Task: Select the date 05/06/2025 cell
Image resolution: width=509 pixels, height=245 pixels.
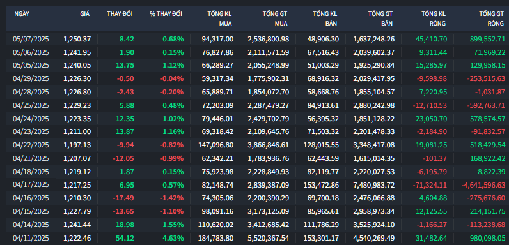Action: click(31, 52)
